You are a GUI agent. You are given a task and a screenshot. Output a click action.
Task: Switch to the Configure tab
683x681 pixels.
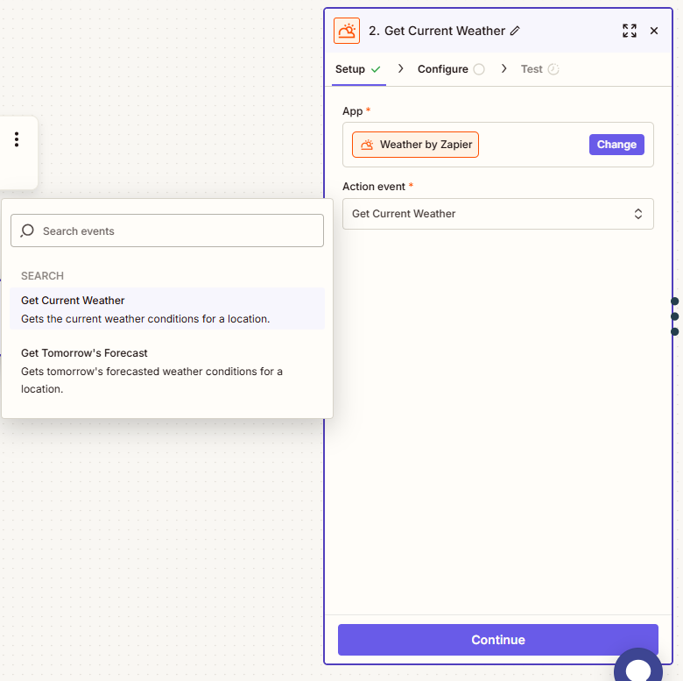[x=442, y=69]
